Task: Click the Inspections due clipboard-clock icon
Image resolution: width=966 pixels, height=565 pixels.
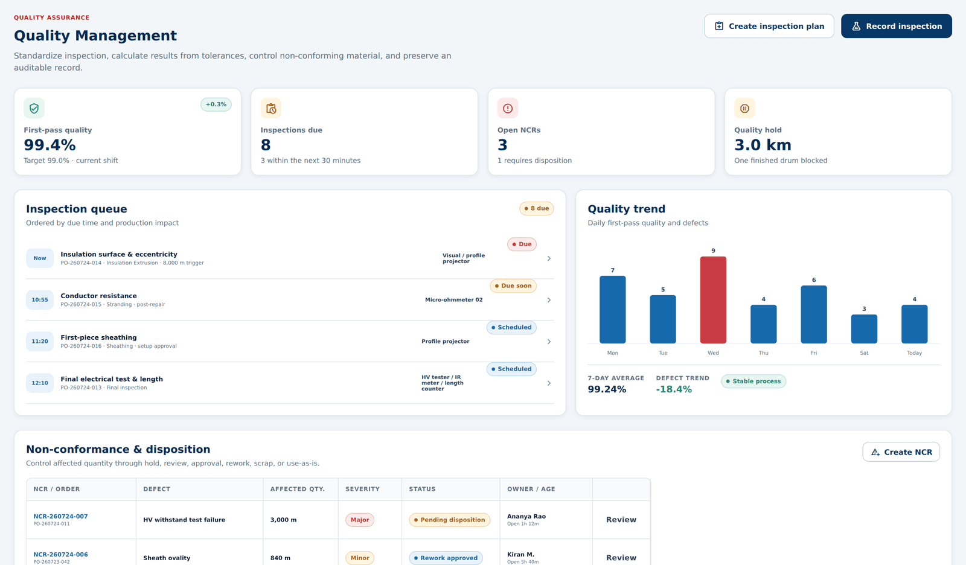Action: click(271, 108)
